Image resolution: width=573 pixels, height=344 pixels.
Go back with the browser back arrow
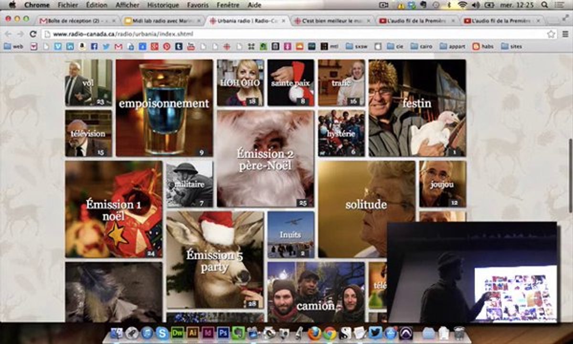(8, 34)
